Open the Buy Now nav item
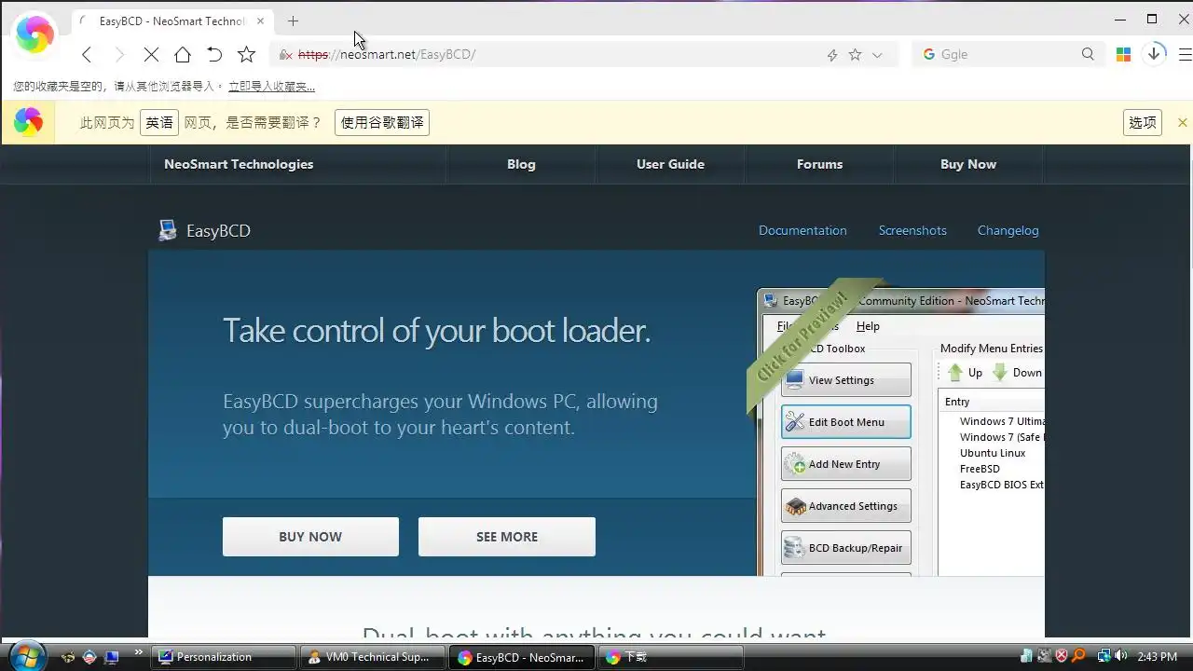Image resolution: width=1193 pixels, height=671 pixels. pos(968,164)
